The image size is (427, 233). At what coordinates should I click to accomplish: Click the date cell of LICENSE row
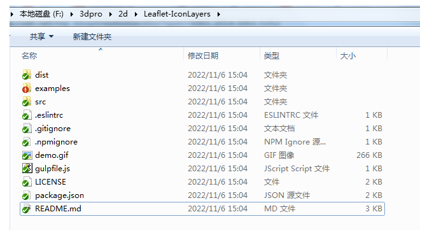coord(218,182)
